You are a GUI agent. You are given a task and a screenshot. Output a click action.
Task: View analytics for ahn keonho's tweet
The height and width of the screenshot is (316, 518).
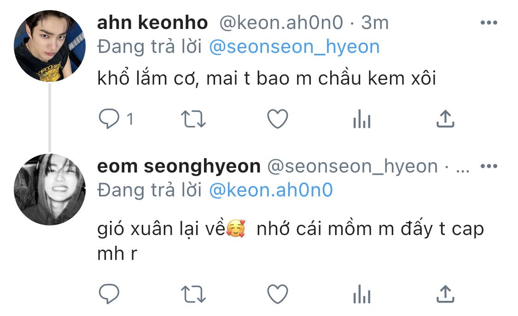[361, 120]
